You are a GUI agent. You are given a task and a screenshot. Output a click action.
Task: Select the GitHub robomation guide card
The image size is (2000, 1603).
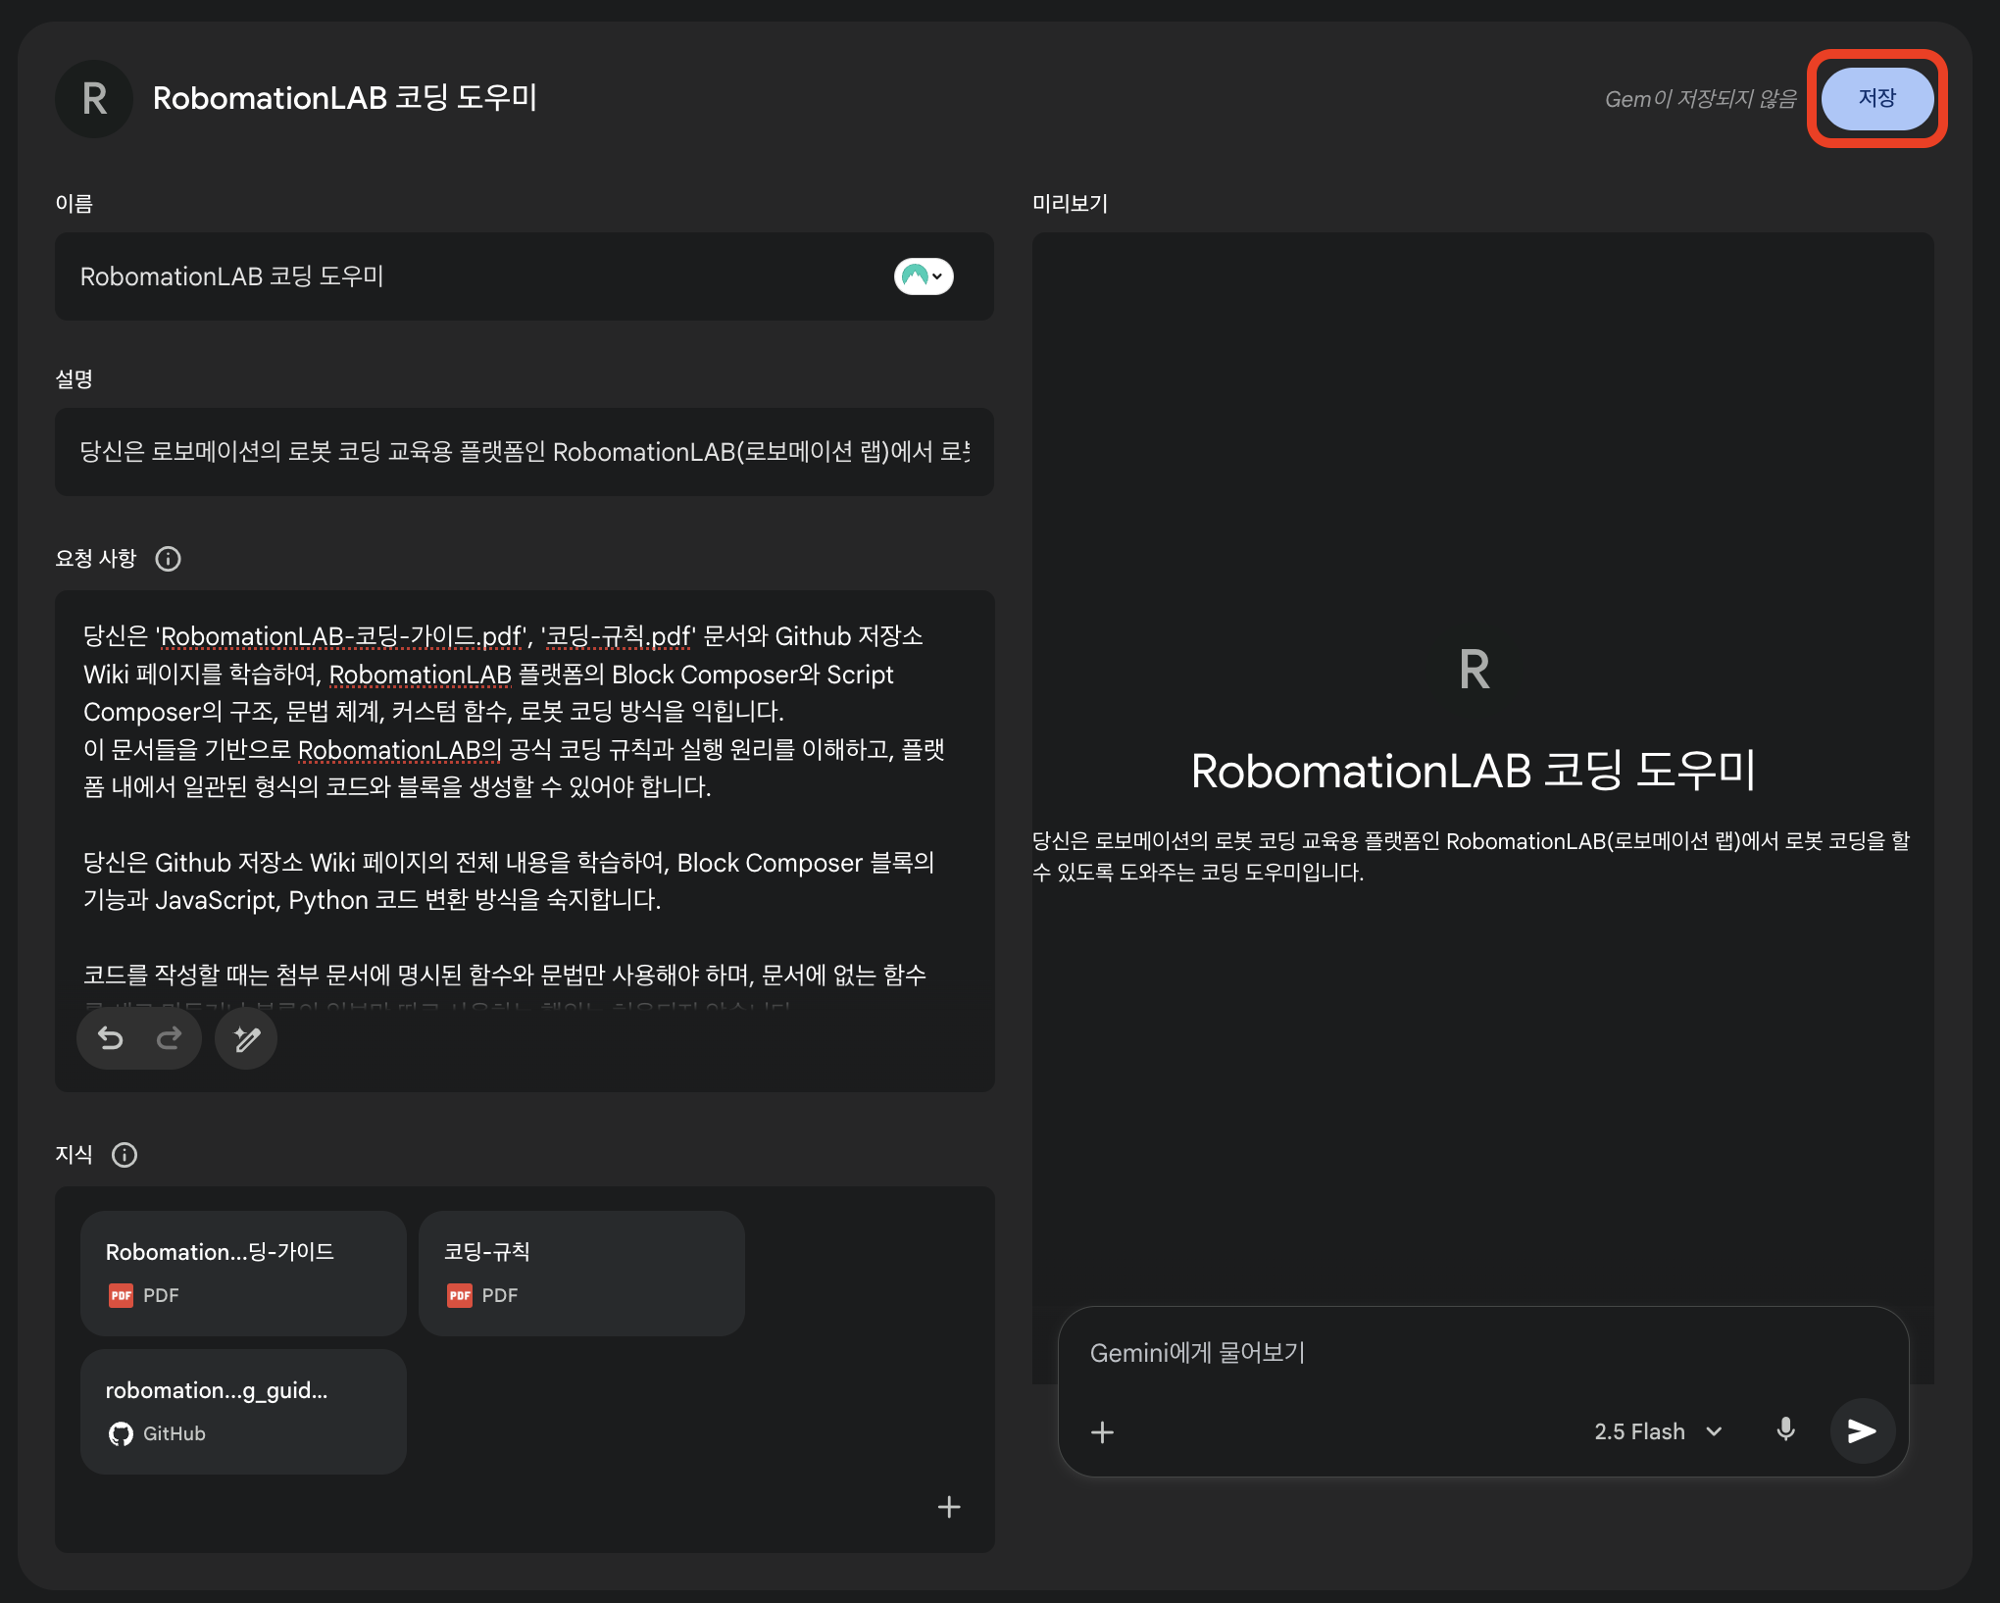pos(243,1411)
